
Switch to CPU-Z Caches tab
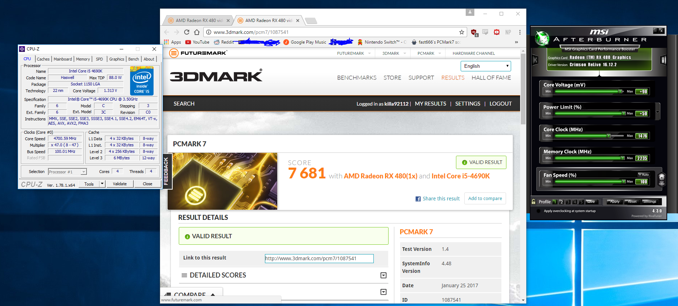[43, 59]
